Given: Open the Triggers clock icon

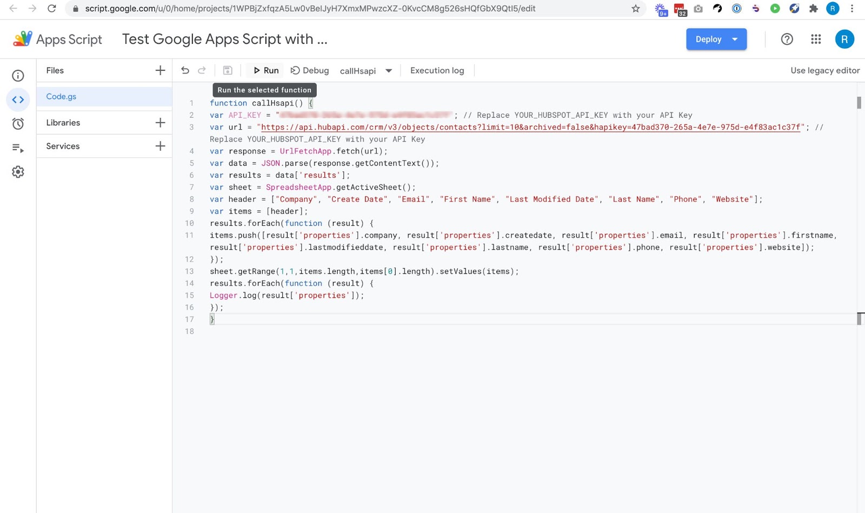Looking at the screenshot, I should pos(18,124).
